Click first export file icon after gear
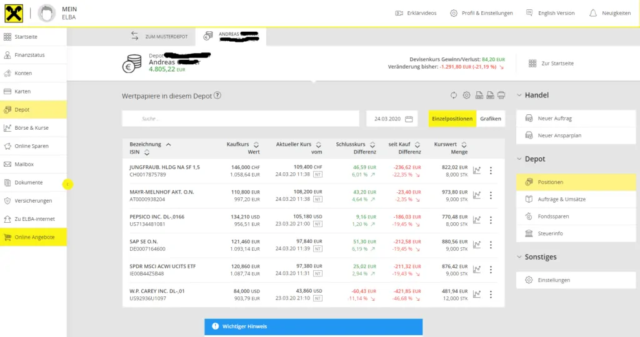Screen dimensions: 640x337 [479, 95]
